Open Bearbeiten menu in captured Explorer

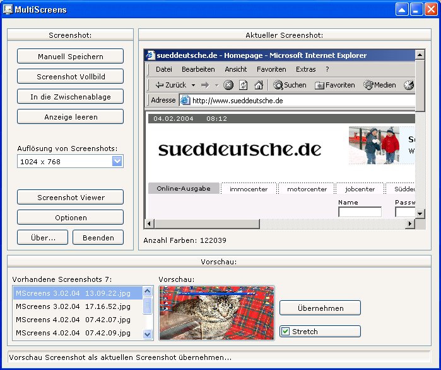[198, 69]
